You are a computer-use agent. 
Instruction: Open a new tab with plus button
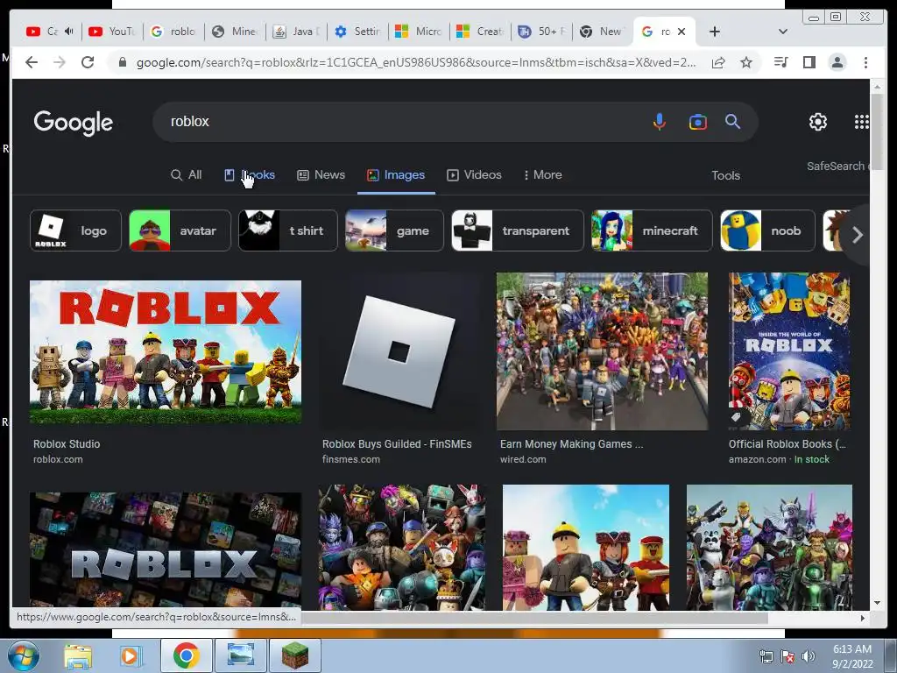click(x=715, y=32)
